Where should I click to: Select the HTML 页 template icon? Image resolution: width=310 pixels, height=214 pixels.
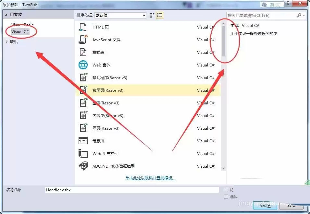(x=83, y=27)
